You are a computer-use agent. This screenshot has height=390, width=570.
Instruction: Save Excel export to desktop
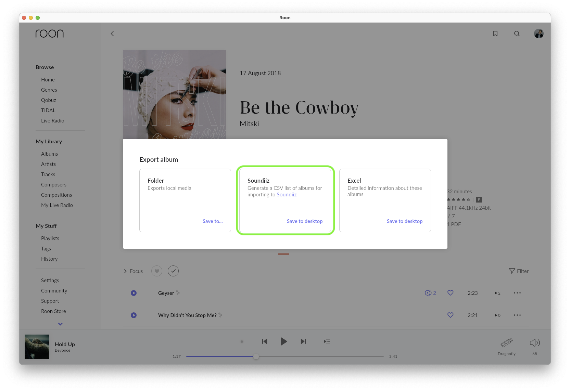tap(405, 221)
